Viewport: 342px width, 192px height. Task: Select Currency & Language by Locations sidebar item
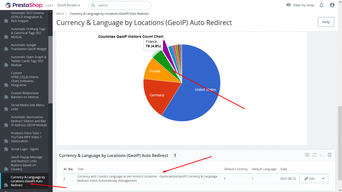28,181
